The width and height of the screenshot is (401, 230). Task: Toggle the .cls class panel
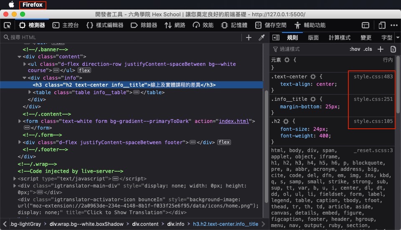coord(368,49)
